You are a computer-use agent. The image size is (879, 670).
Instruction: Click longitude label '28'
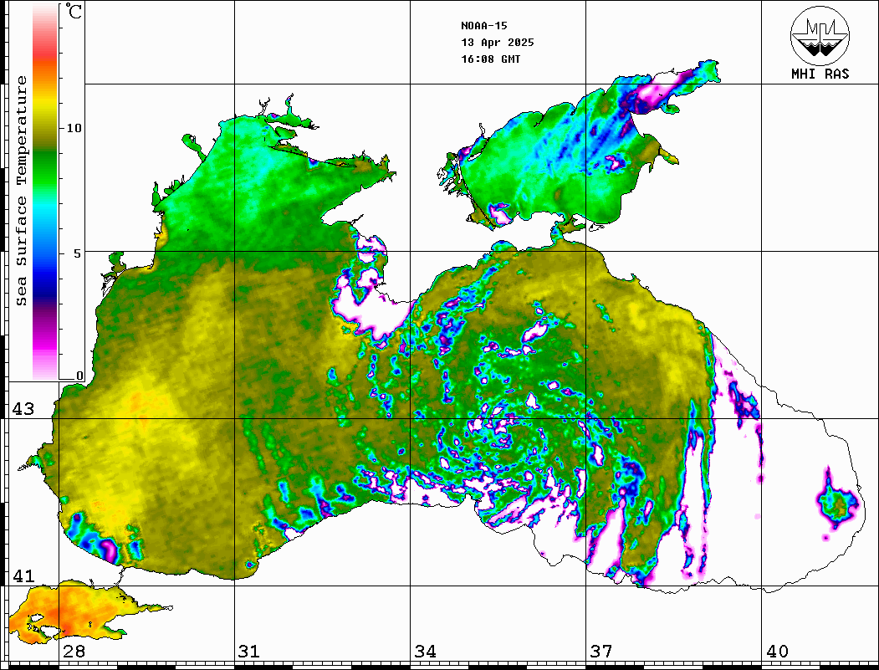74,652
